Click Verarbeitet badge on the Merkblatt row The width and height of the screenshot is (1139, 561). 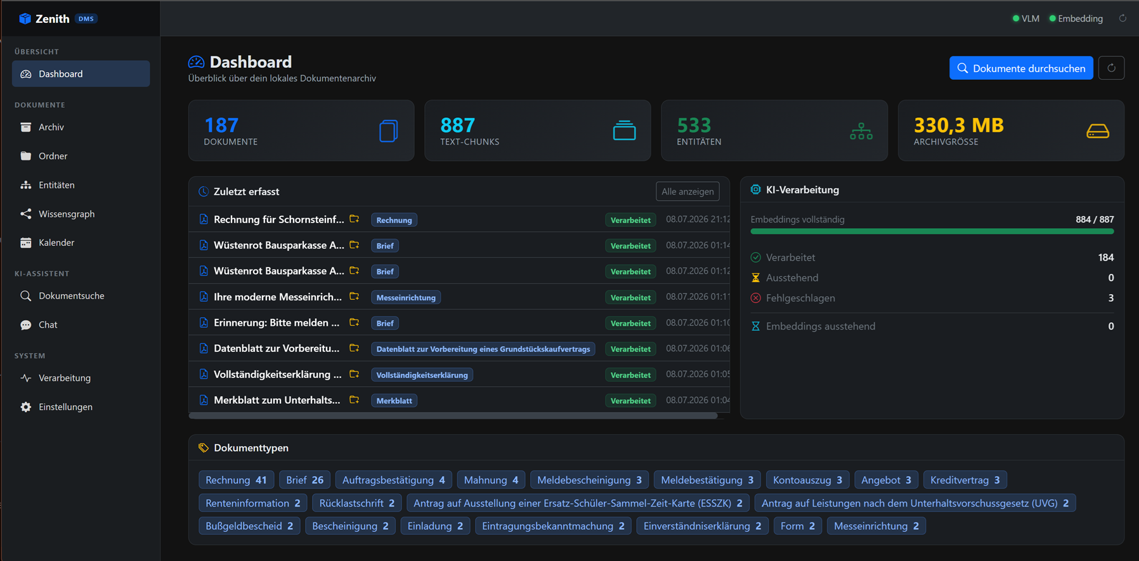(630, 401)
